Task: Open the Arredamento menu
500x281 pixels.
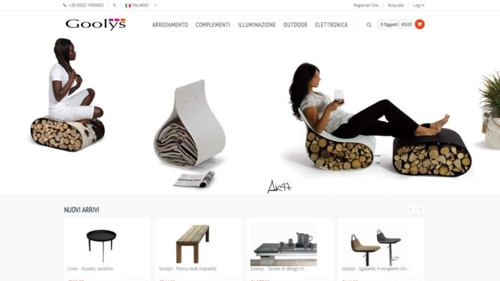Action: (x=170, y=25)
